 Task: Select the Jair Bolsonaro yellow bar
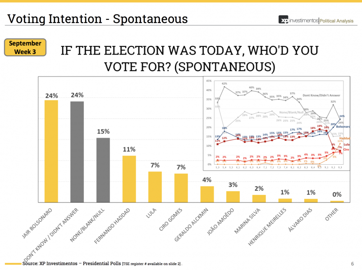pos(51,151)
